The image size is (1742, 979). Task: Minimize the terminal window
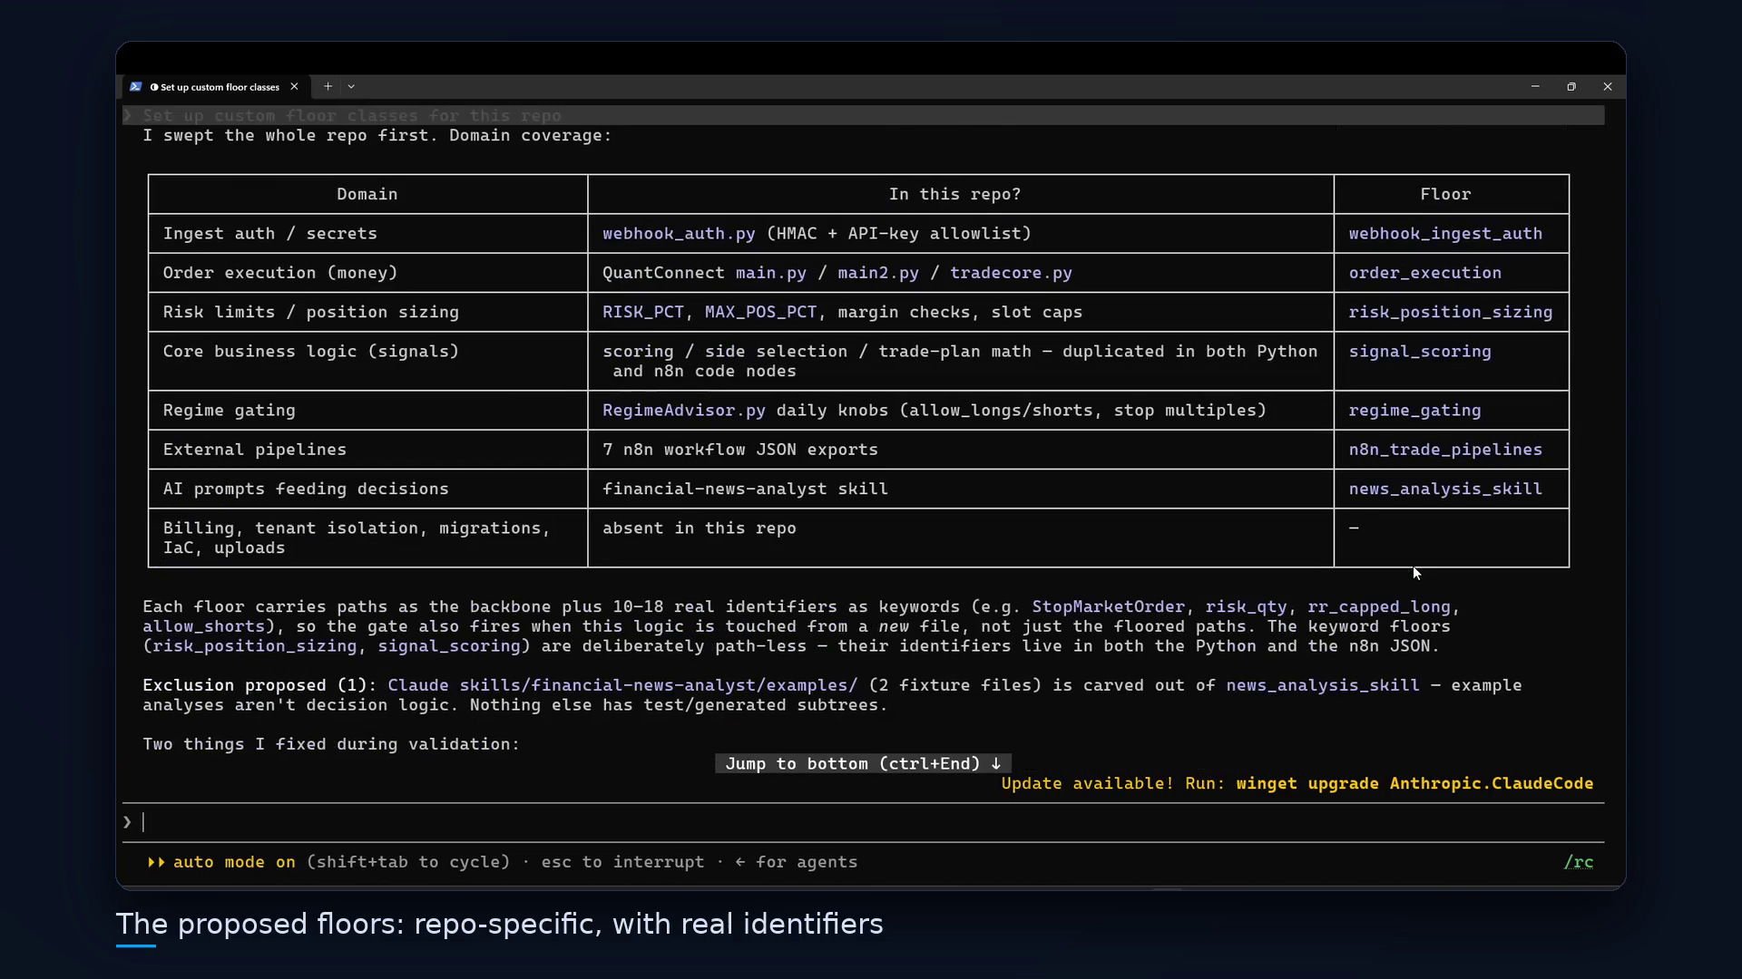(1535, 87)
